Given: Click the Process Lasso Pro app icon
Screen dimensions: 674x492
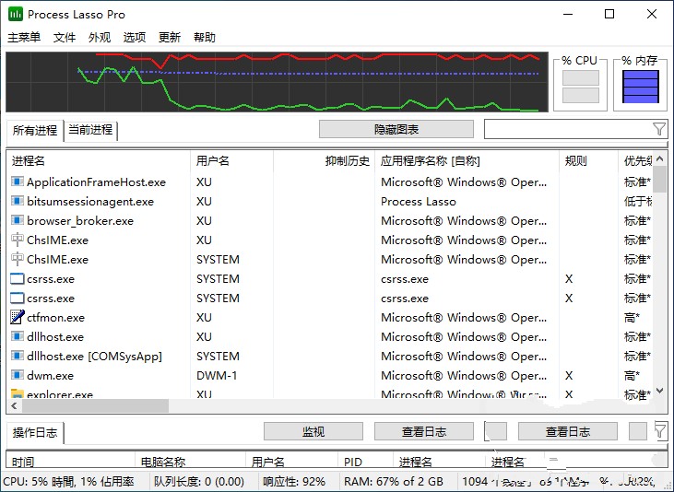Looking at the screenshot, I should (x=16, y=14).
